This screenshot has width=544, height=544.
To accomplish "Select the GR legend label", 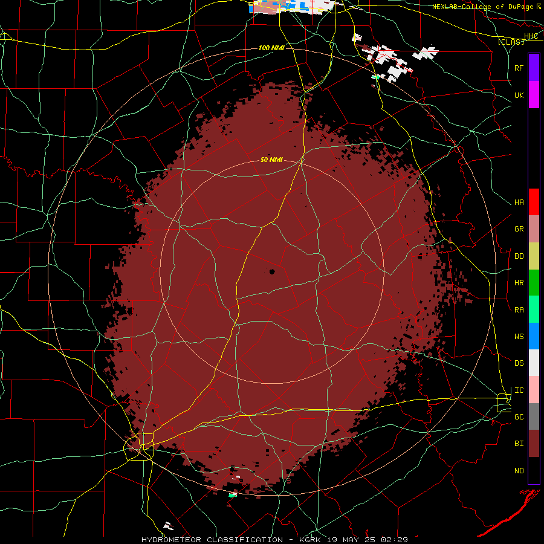I will tap(519, 229).
